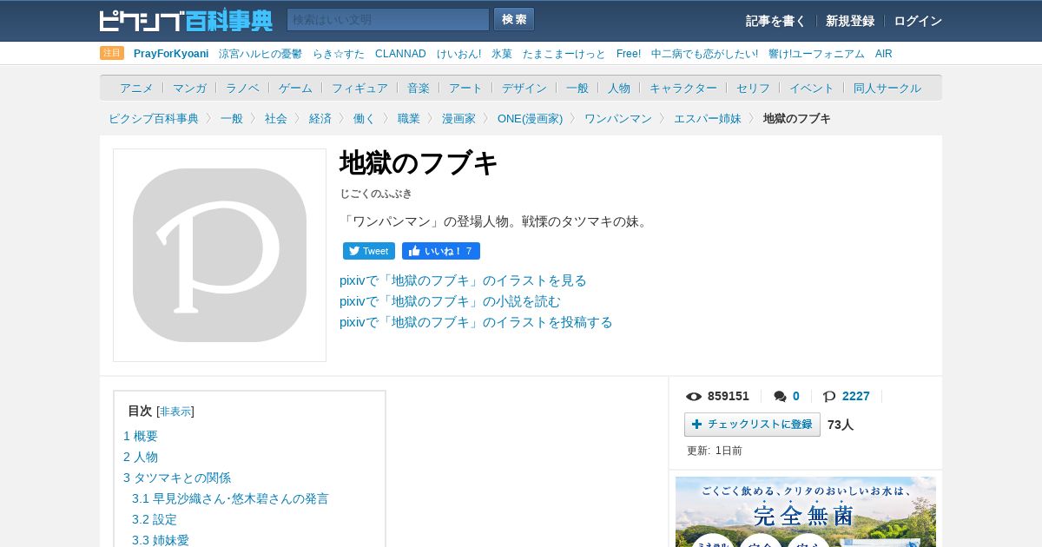The image size is (1042, 547).
Task: Select the 一般 category in the menu bar
Action: tap(577, 88)
